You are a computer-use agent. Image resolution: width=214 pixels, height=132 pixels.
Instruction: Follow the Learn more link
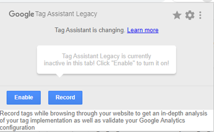143,30
